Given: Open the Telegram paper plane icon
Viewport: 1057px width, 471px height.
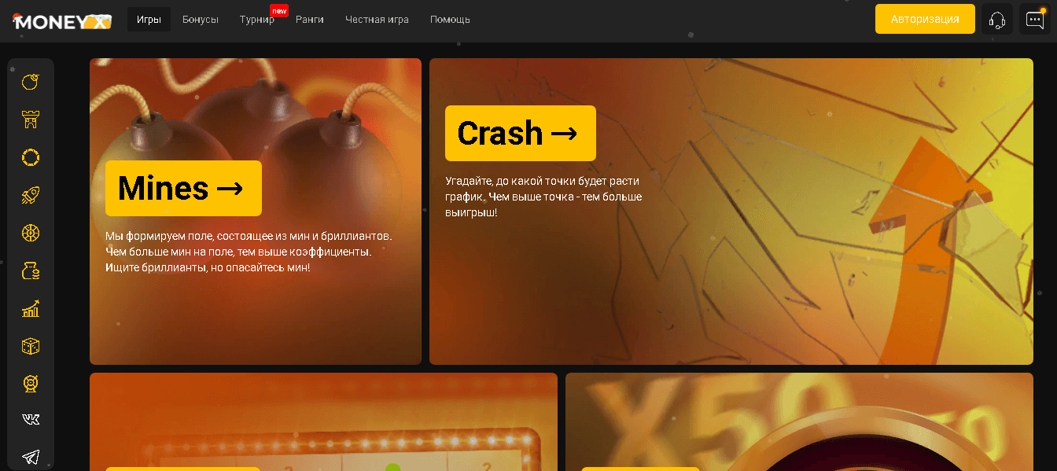Looking at the screenshot, I should pos(31,456).
